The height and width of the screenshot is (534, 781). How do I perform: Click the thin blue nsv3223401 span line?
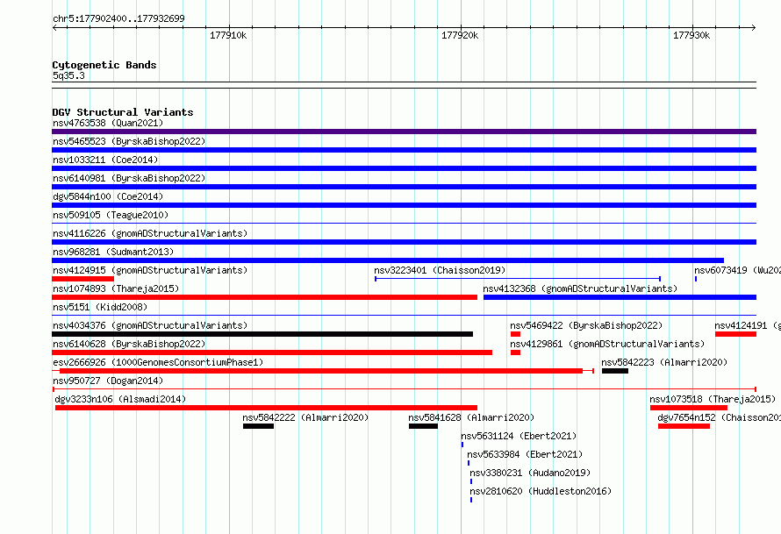point(518,279)
